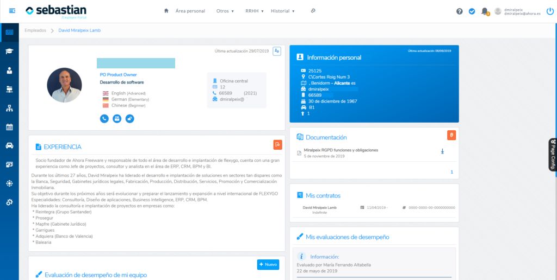This screenshot has height=280, width=557.
Task: Click the help question mark icon
Action: tap(459, 11)
